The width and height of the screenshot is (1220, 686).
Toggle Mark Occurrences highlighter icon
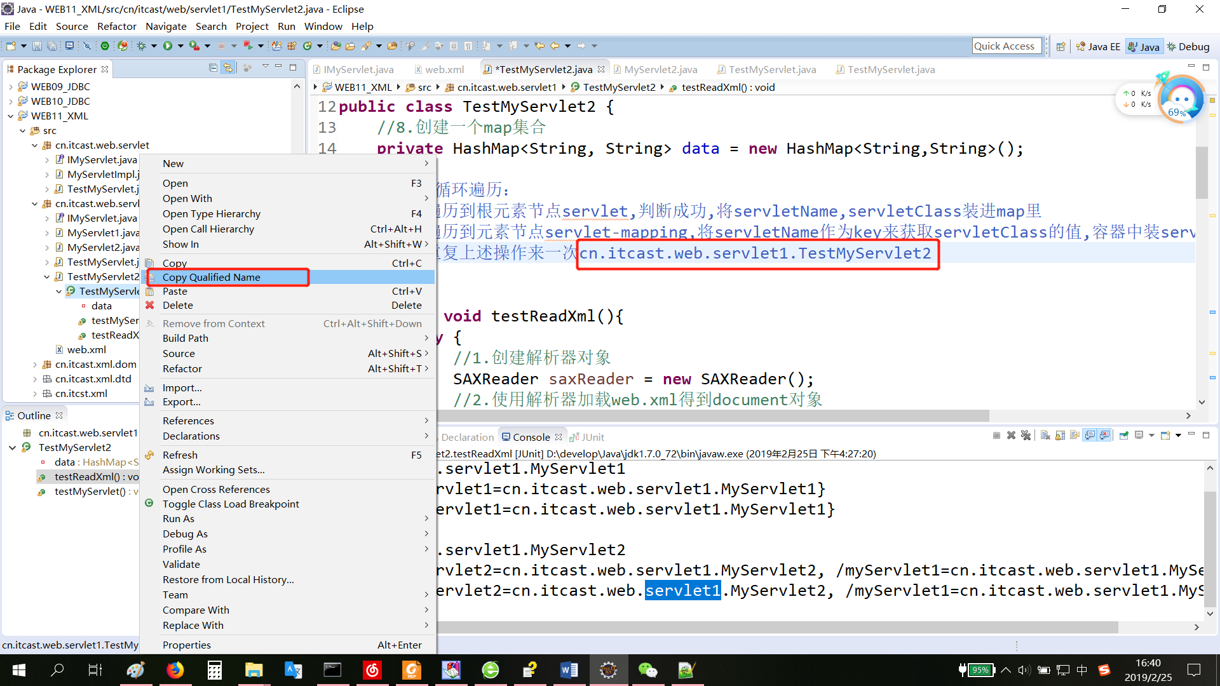425,46
